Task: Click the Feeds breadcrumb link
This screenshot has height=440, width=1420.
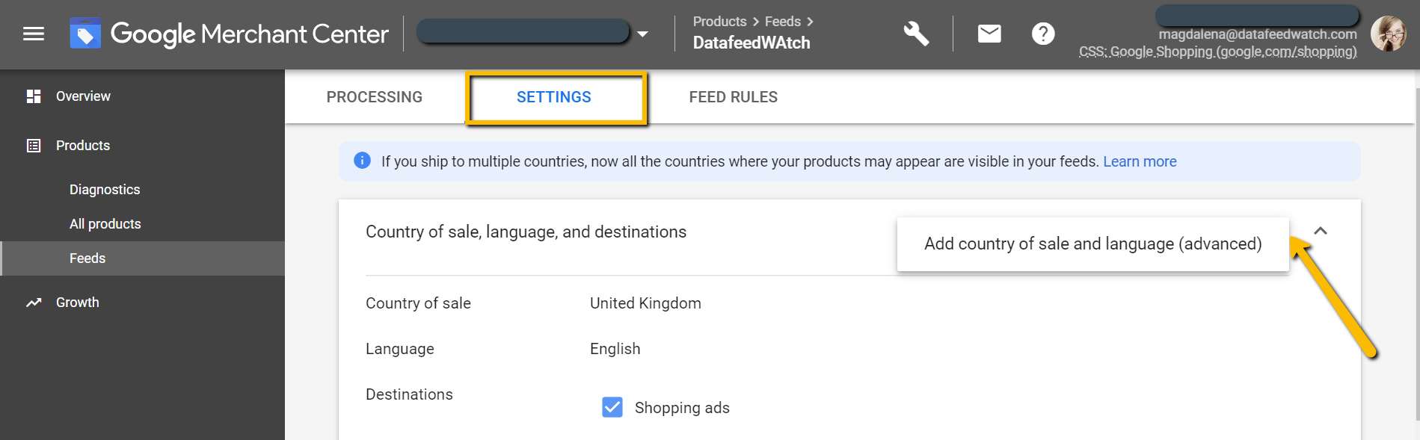Action: 783,22
